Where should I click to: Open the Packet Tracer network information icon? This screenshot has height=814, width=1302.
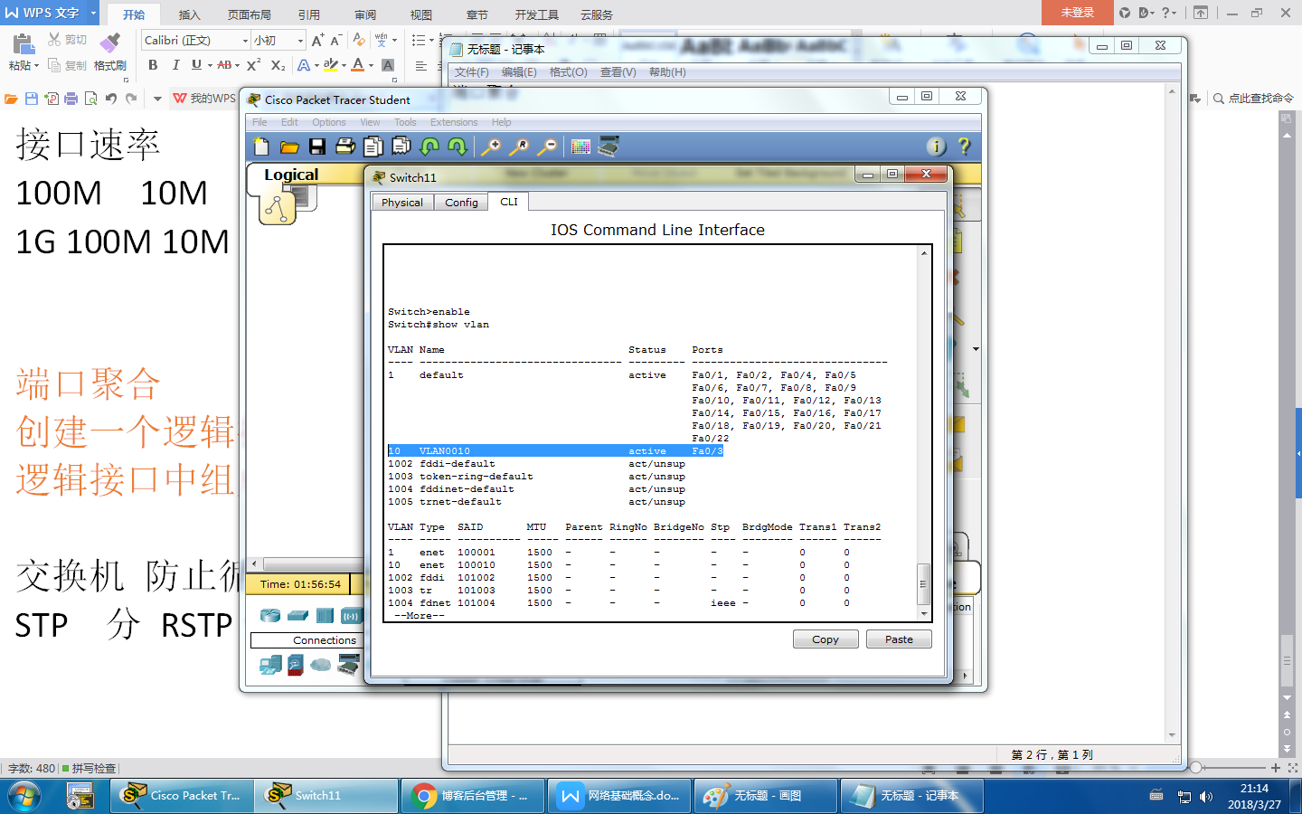tap(936, 147)
